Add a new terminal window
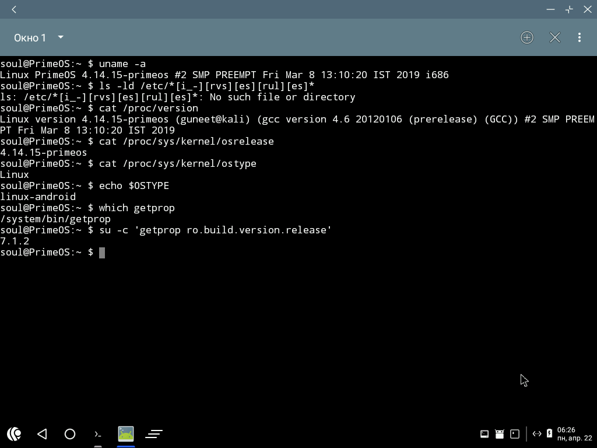Screen dimensions: 597x448 click(527, 37)
